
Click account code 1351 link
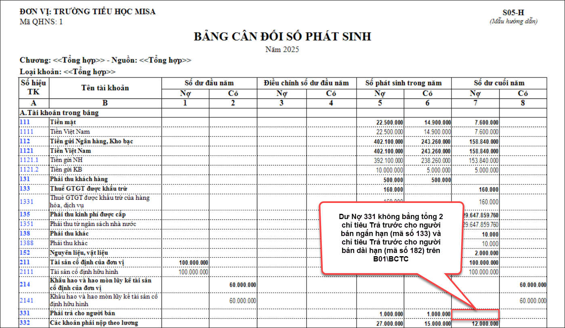coord(26,224)
